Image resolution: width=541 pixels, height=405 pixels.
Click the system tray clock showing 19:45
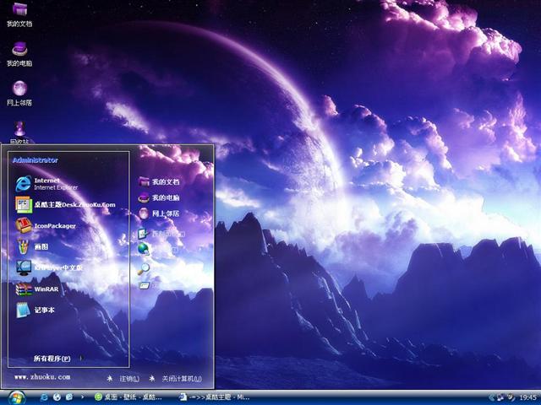527,397
